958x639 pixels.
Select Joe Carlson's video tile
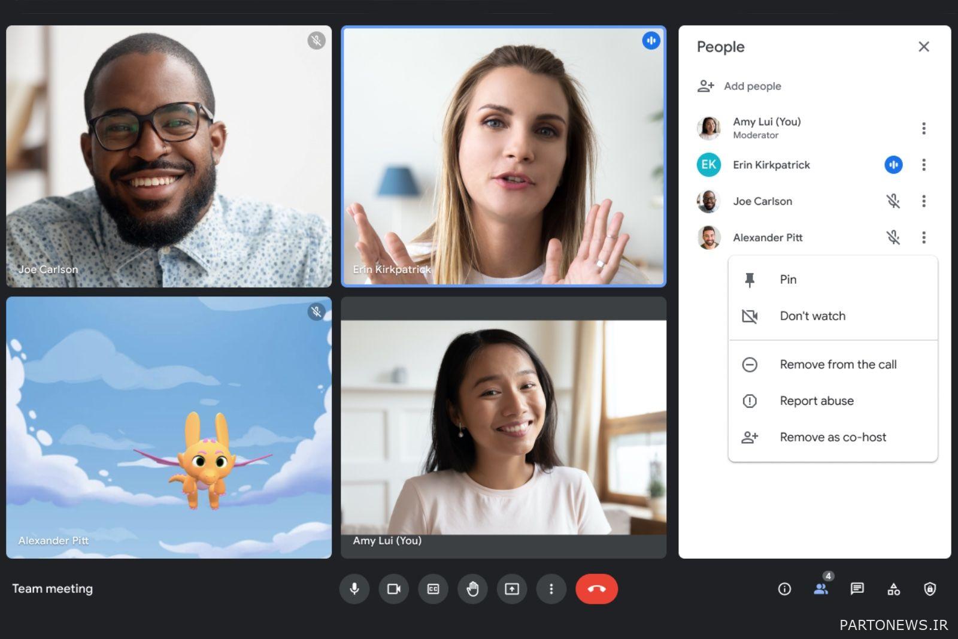pos(169,156)
